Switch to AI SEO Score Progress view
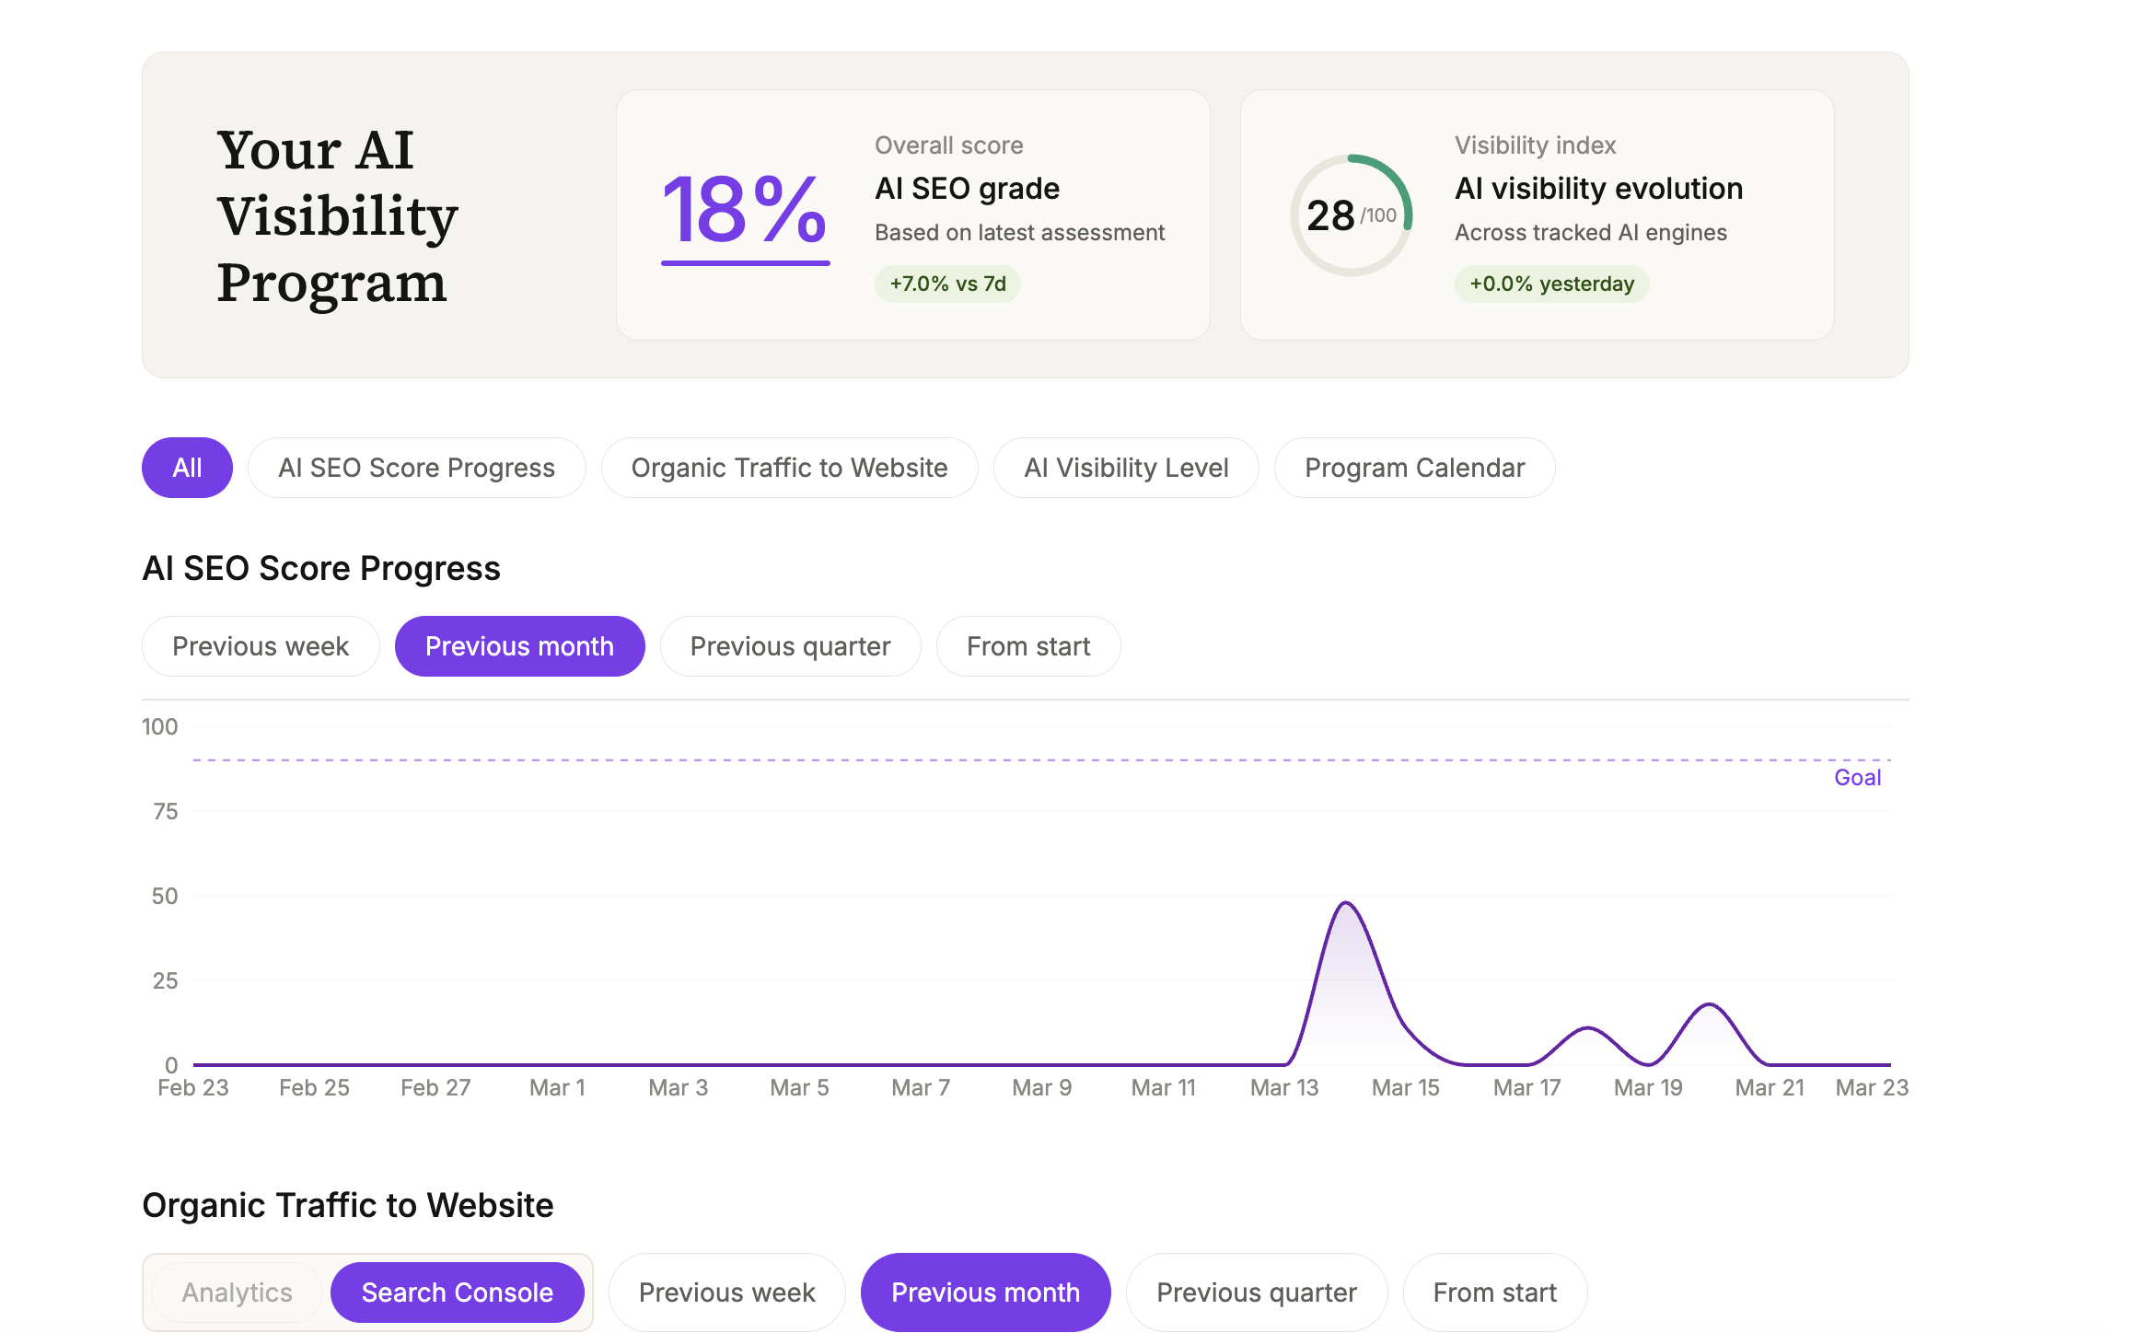This screenshot has height=1333, width=2147. point(416,468)
